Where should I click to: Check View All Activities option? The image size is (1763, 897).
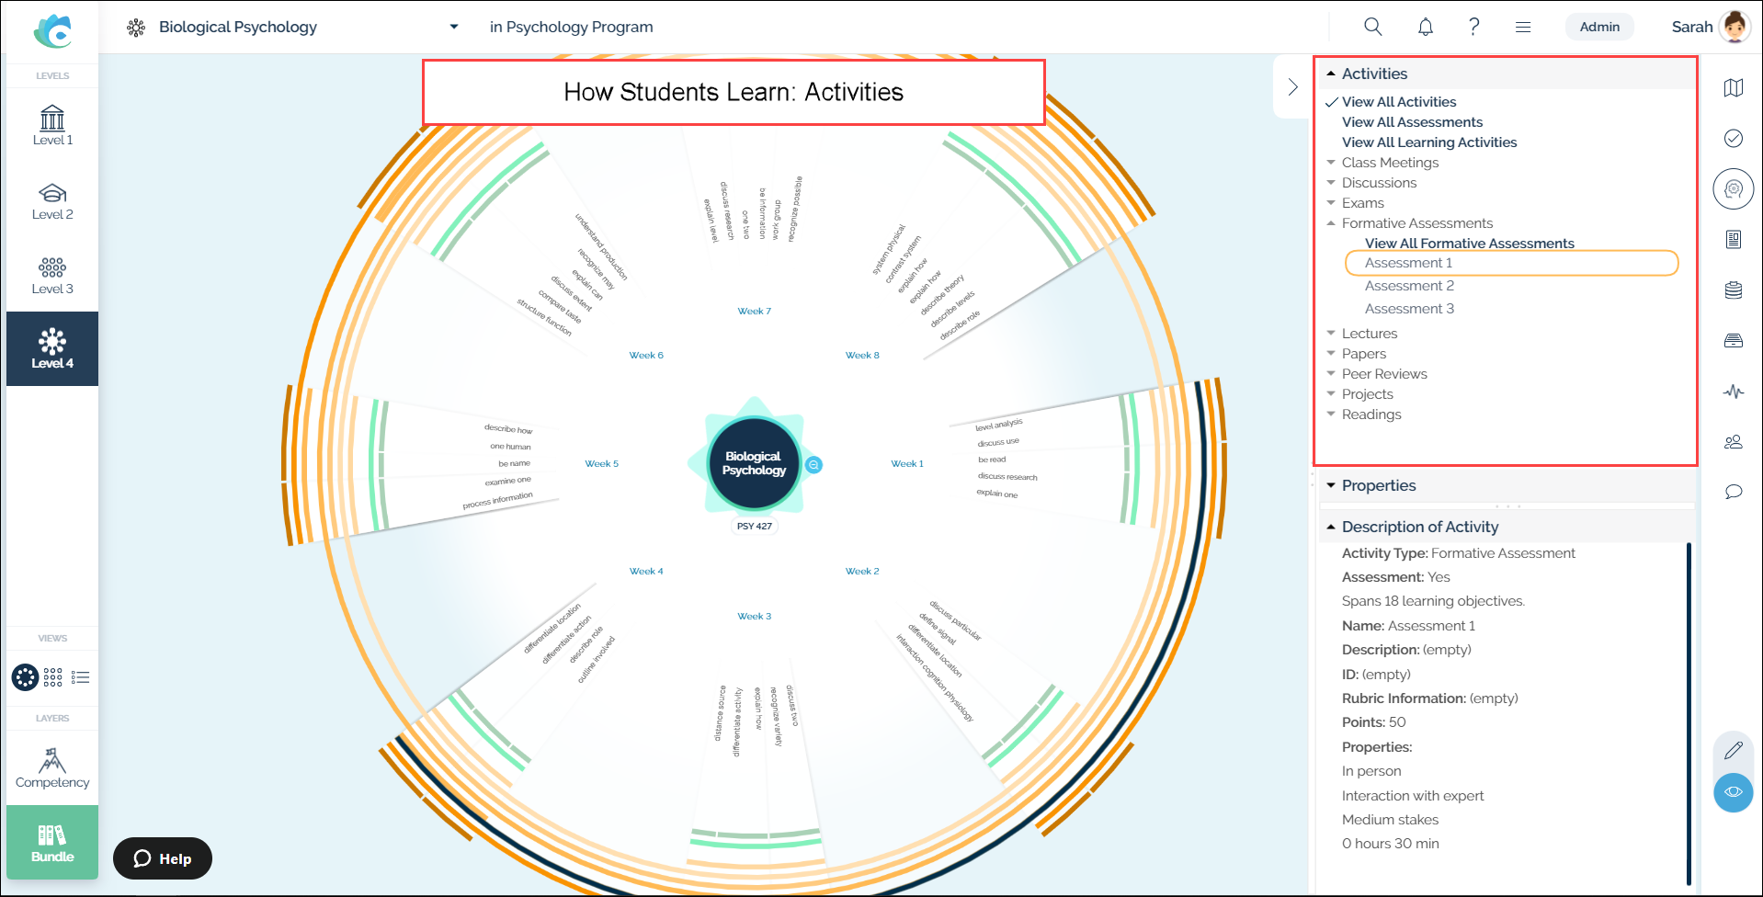coord(1398,102)
